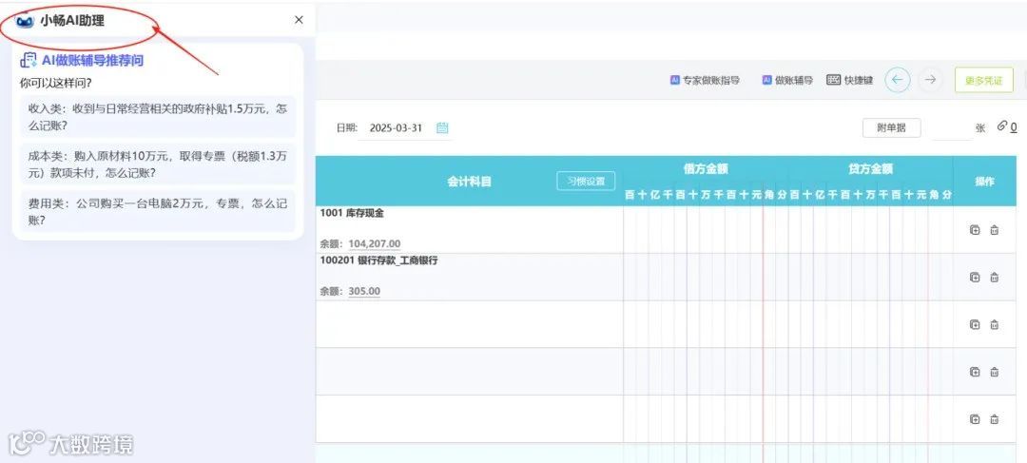This screenshot has height=463, width=1027.
Task: Click insert-row icon on third voucher row
Action: click(x=975, y=324)
